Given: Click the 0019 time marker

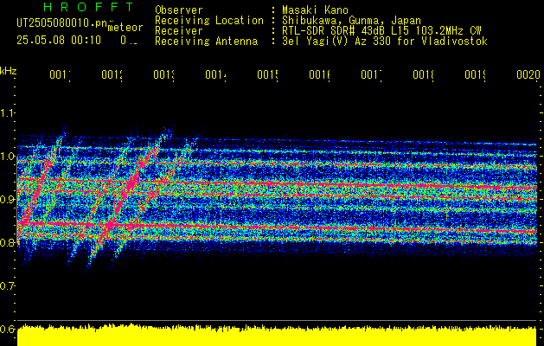Looking at the screenshot, I should coord(476,74).
